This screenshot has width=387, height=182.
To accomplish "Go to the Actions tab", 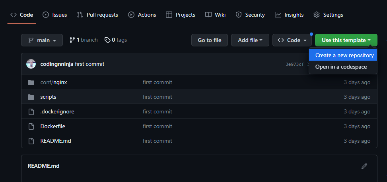I will pos(142,15).
